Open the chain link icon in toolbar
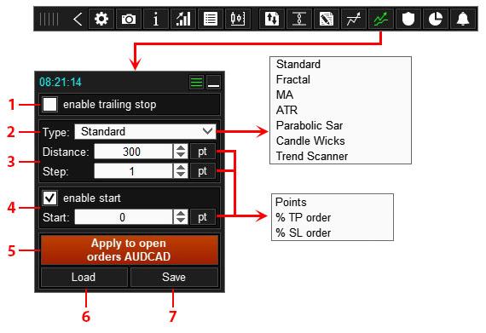This screenshot has height=333, width=486. 299,19
